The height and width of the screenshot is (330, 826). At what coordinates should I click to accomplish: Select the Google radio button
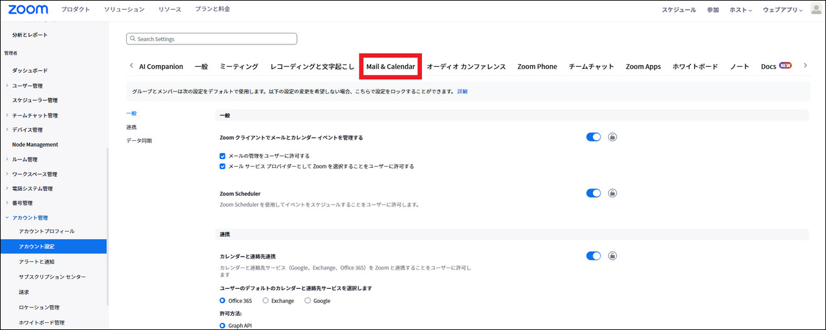(307, 300)
